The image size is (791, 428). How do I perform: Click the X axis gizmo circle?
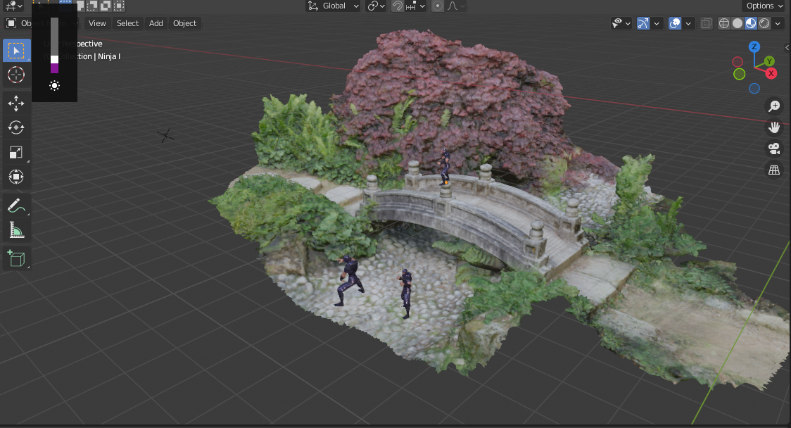[771, 74]
